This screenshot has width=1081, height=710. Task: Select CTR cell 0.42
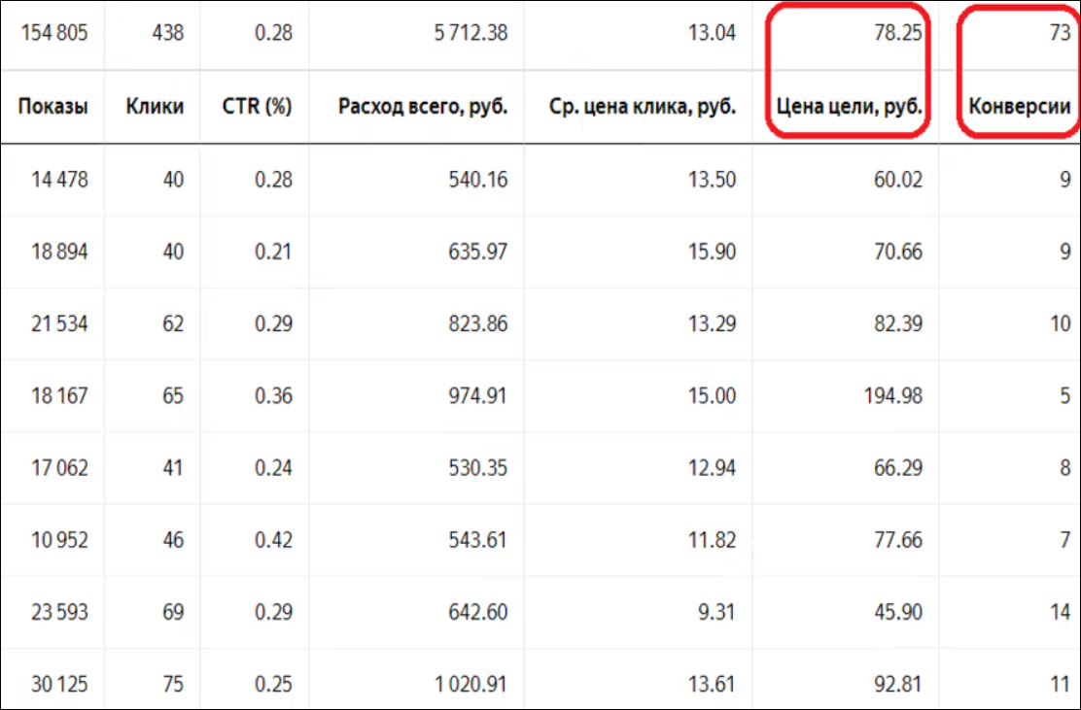coord(273,540)
